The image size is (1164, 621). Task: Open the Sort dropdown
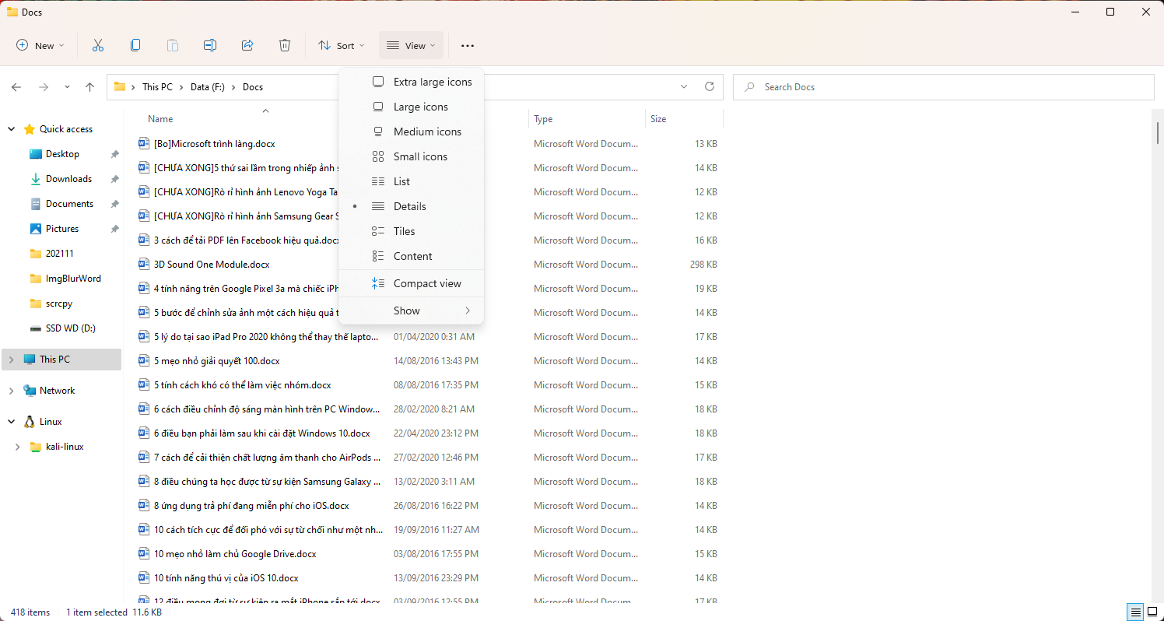[341, 45]
